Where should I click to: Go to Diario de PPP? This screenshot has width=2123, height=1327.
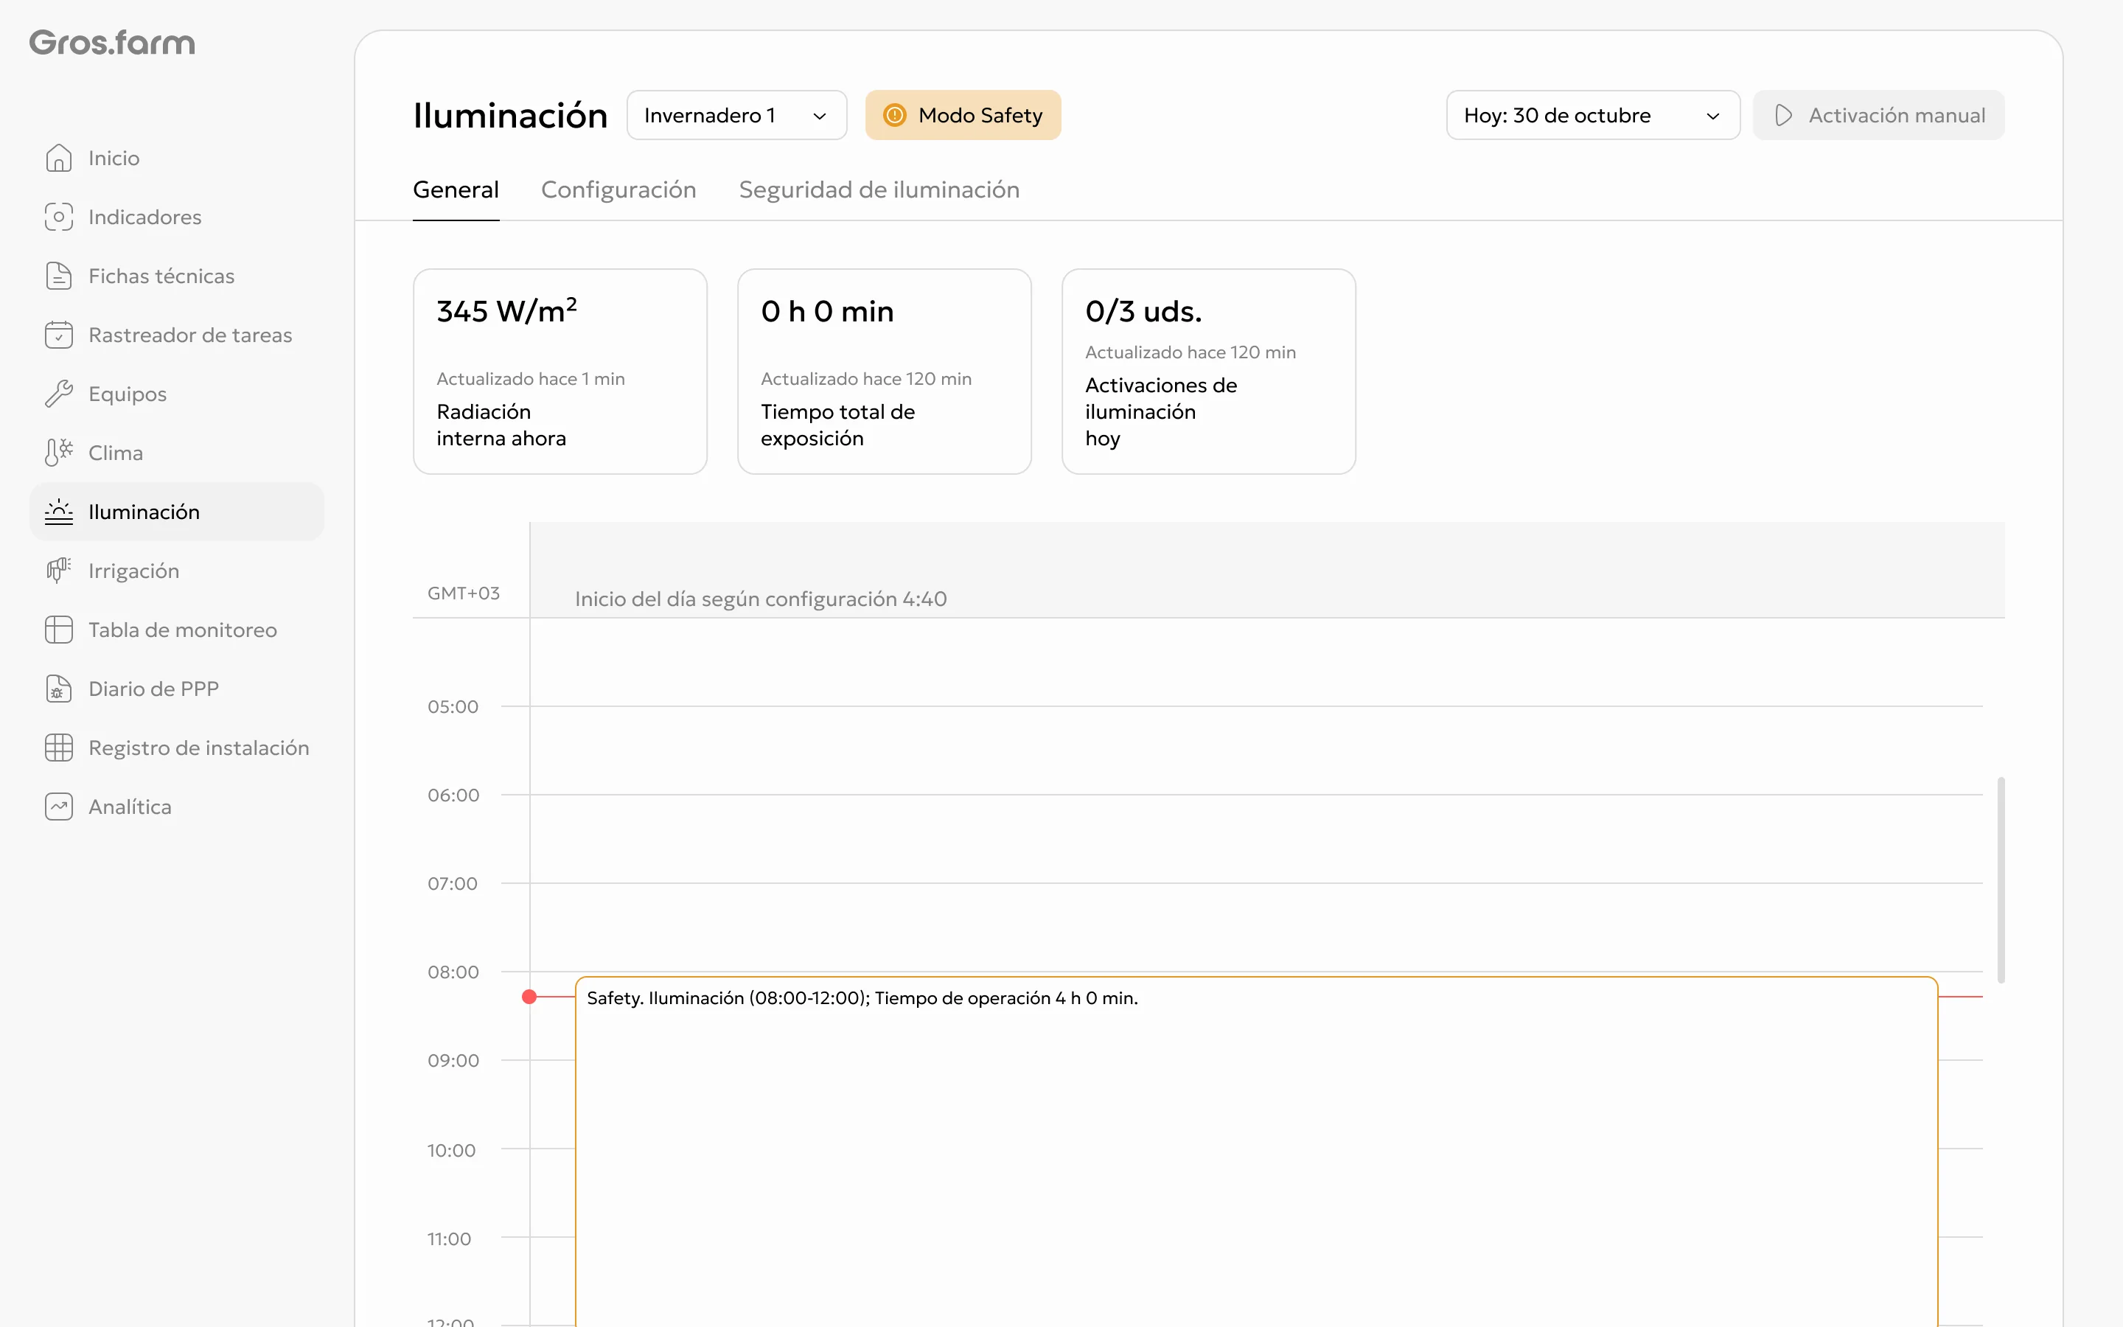[176, 688]
